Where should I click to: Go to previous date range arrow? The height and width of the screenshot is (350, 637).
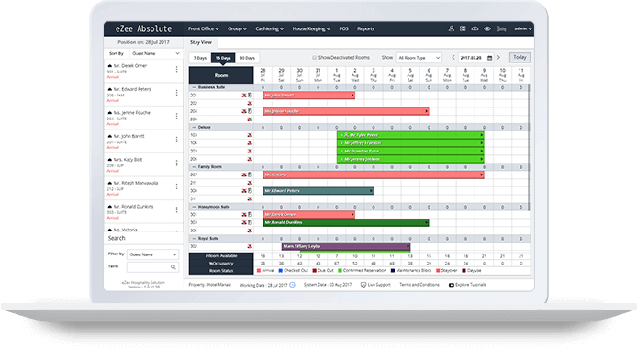pyautogui.click(x=453, y=58)
